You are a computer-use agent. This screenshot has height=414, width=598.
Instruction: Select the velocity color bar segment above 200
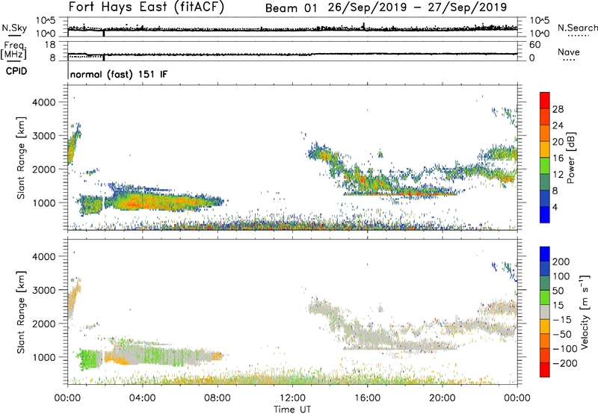pyautogui.click(x=545, y=254)
